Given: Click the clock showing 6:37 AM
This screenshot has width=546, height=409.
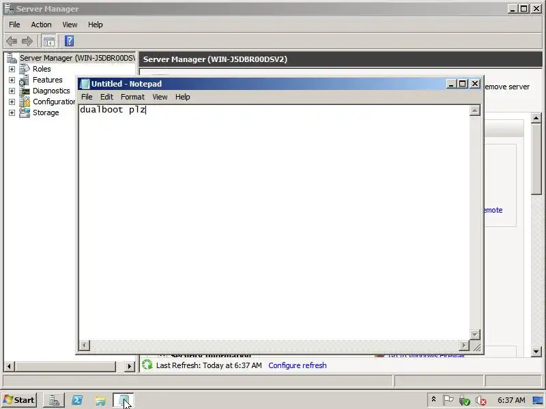Looking at the screenshot, I should tap(511, 400).
